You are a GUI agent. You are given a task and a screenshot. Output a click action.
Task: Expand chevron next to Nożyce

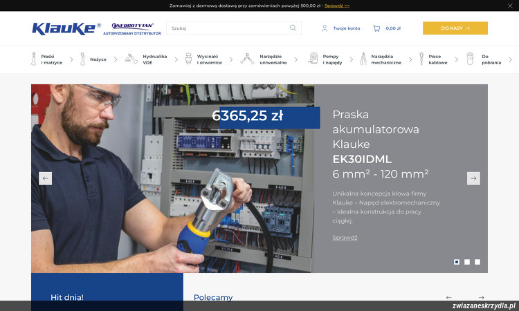pyautogui.click(x=116, y=59)
